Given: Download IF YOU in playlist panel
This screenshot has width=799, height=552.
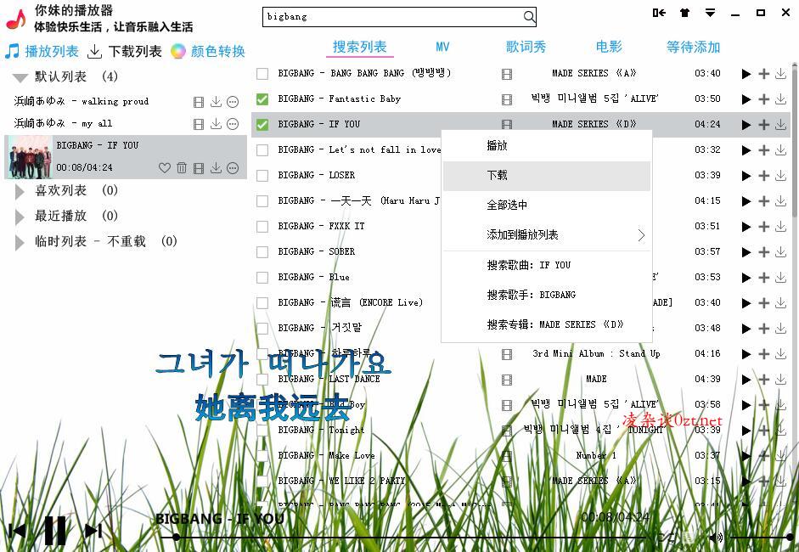Looking at the screenshot, I should coord(216,167).
